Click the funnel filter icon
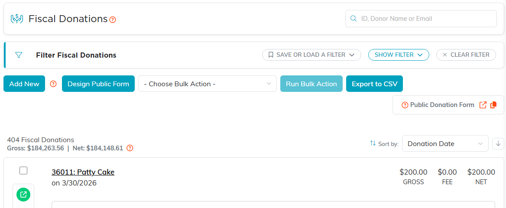The width and height of the screenshot is (506, 208). tap(19, 55)
